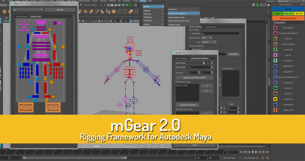
Task: Open the Step Finalize dropdown
Action: (x=209, y=42)
